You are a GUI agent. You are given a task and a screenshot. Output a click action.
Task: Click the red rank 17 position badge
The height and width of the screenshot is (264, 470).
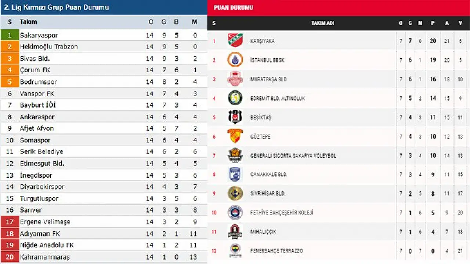pyautogui.click(x=10, y=222)
